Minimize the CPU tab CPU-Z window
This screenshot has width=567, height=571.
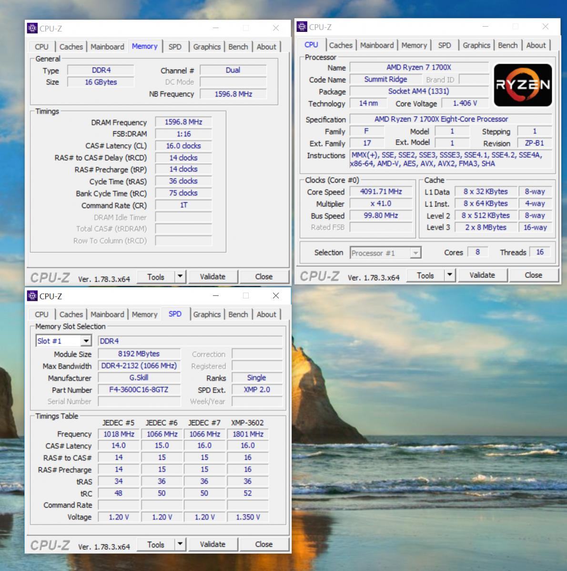[x=486, y=27]
